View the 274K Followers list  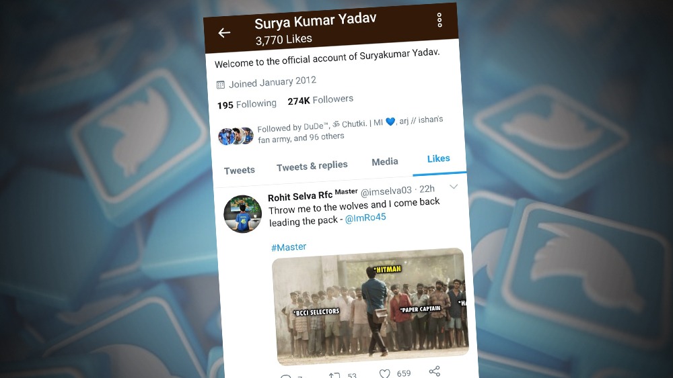tap(320, 100)
